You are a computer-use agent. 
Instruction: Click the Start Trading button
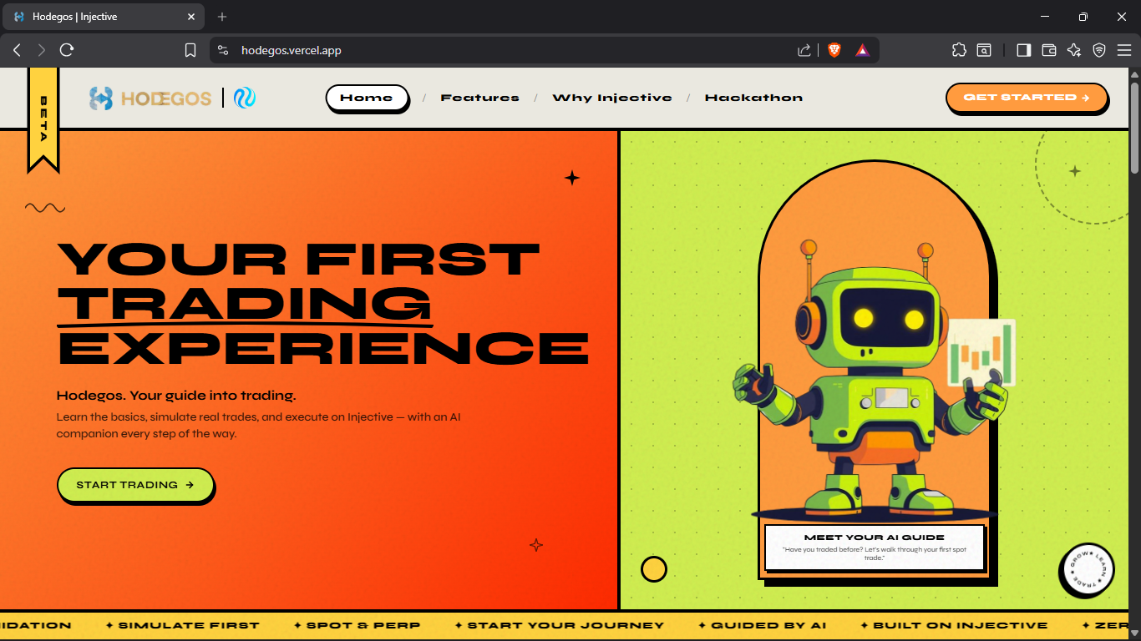(135, 485)
